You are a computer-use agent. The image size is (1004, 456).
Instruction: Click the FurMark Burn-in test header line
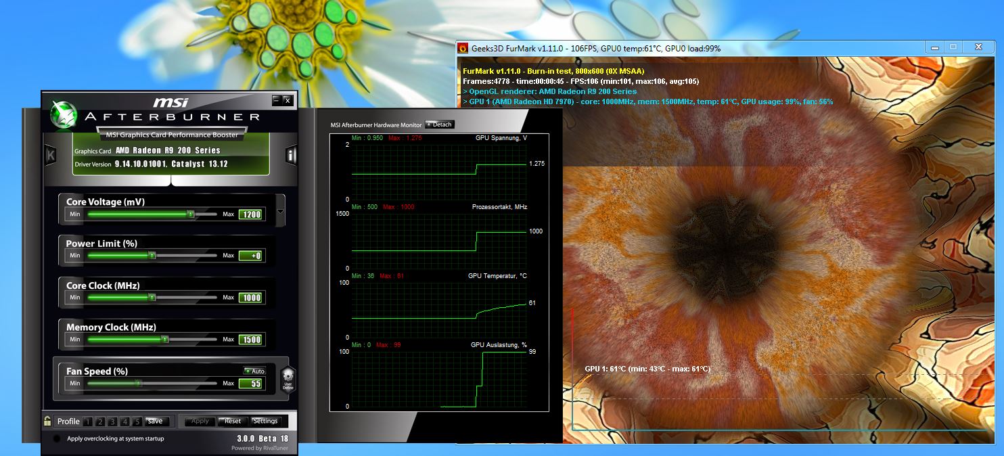553,71
